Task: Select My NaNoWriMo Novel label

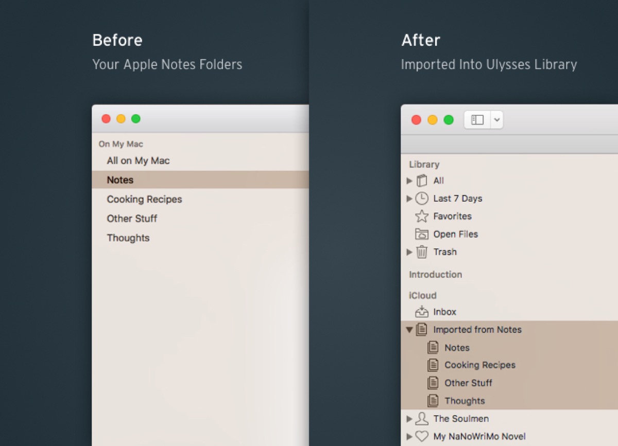Action: click(x=479, y=436)
